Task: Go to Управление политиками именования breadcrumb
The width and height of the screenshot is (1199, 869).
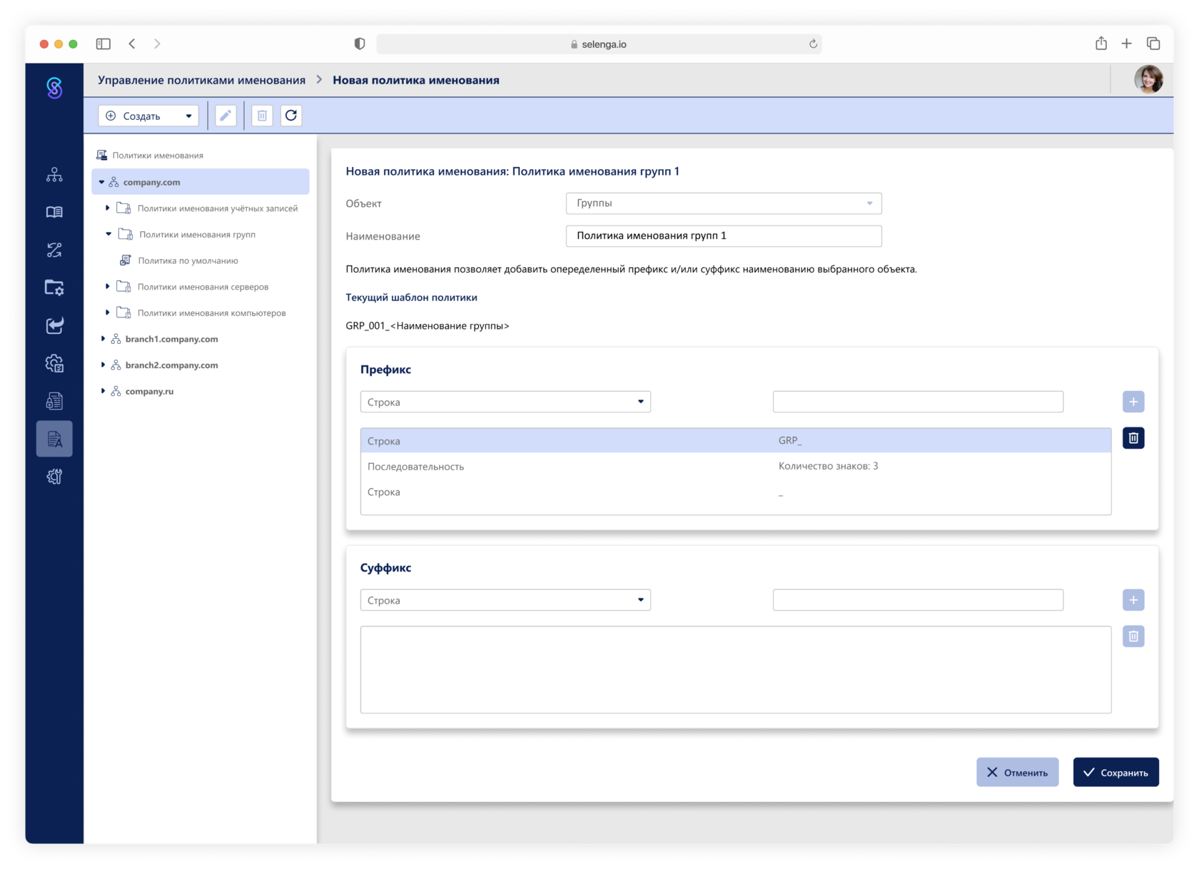Action: [201, 80]
